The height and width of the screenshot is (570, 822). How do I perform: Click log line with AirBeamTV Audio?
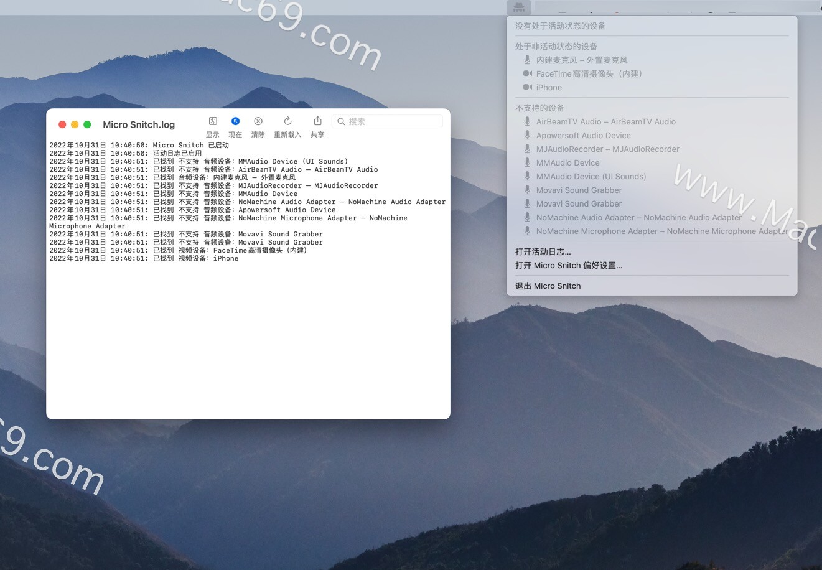click(x=213, y=169)
